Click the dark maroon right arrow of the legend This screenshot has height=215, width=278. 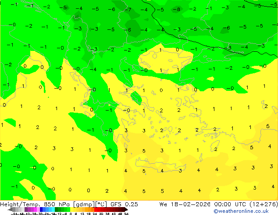click(x=126, y=209)
